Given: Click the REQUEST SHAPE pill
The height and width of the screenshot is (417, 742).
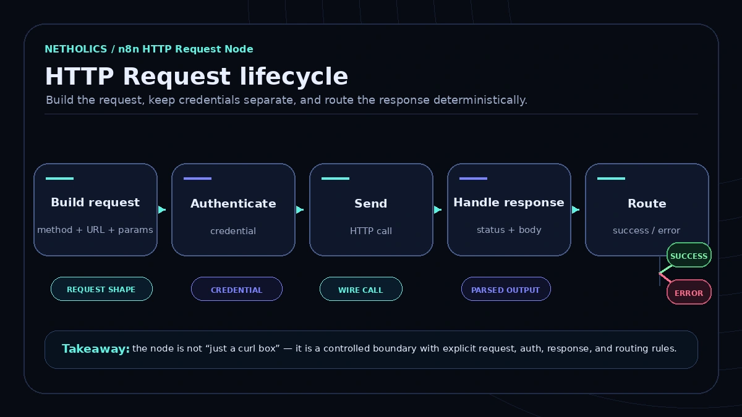Looking at the screenshot, I should (x=101, y=289).
